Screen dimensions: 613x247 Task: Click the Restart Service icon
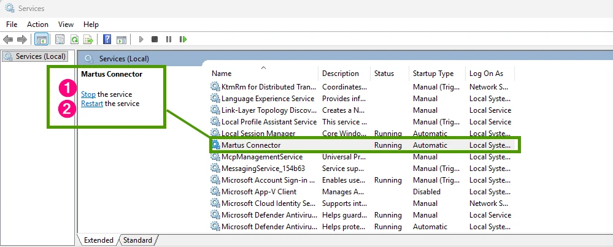[183, 39]
